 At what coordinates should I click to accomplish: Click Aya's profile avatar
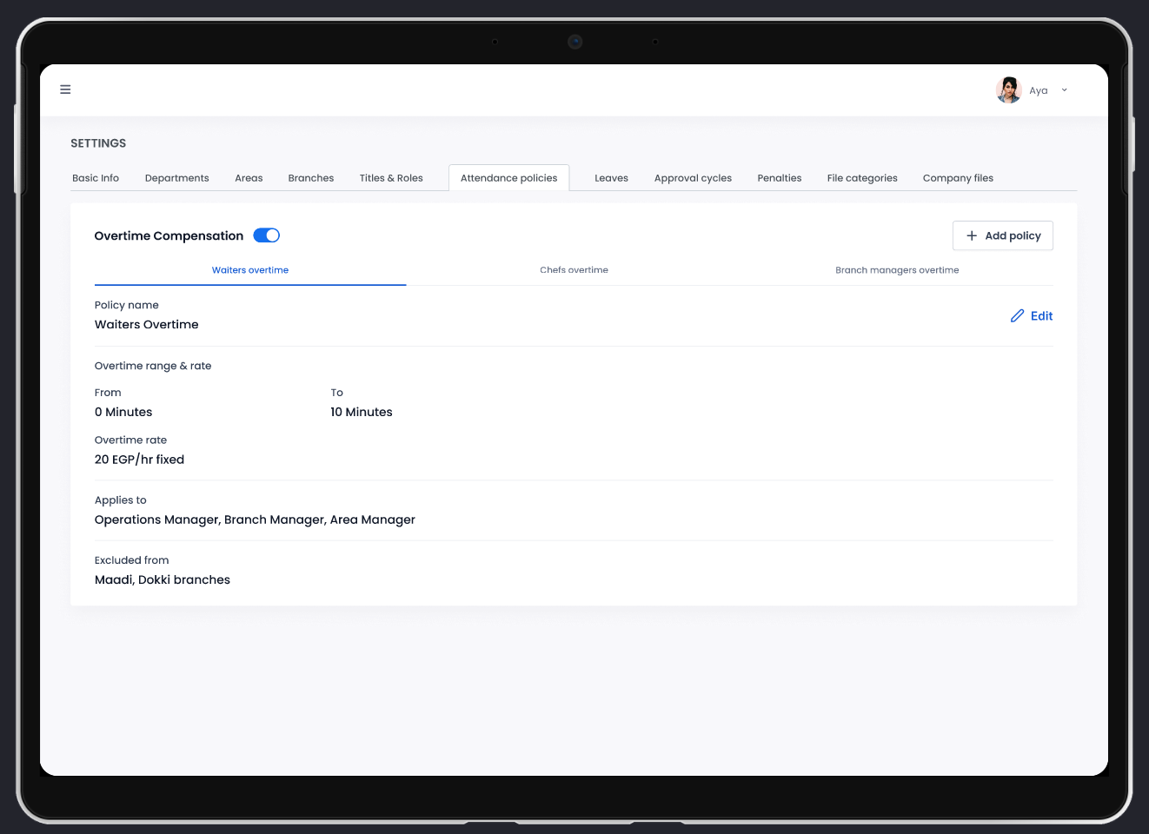click(1008, 90)
